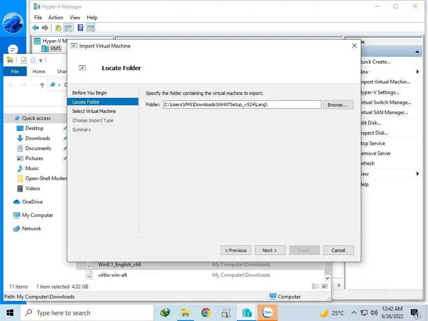Toggle the Show/Hide Action Pane toolbar icon

point(91,28)
